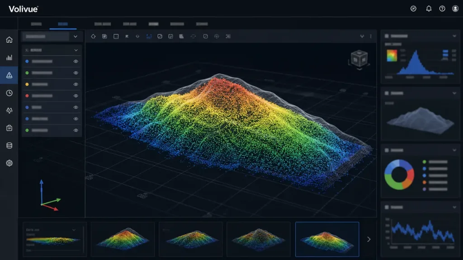Open the clipboard reports sidebar icon
This screenshot has height=260, width=463.
coord(9,128)
